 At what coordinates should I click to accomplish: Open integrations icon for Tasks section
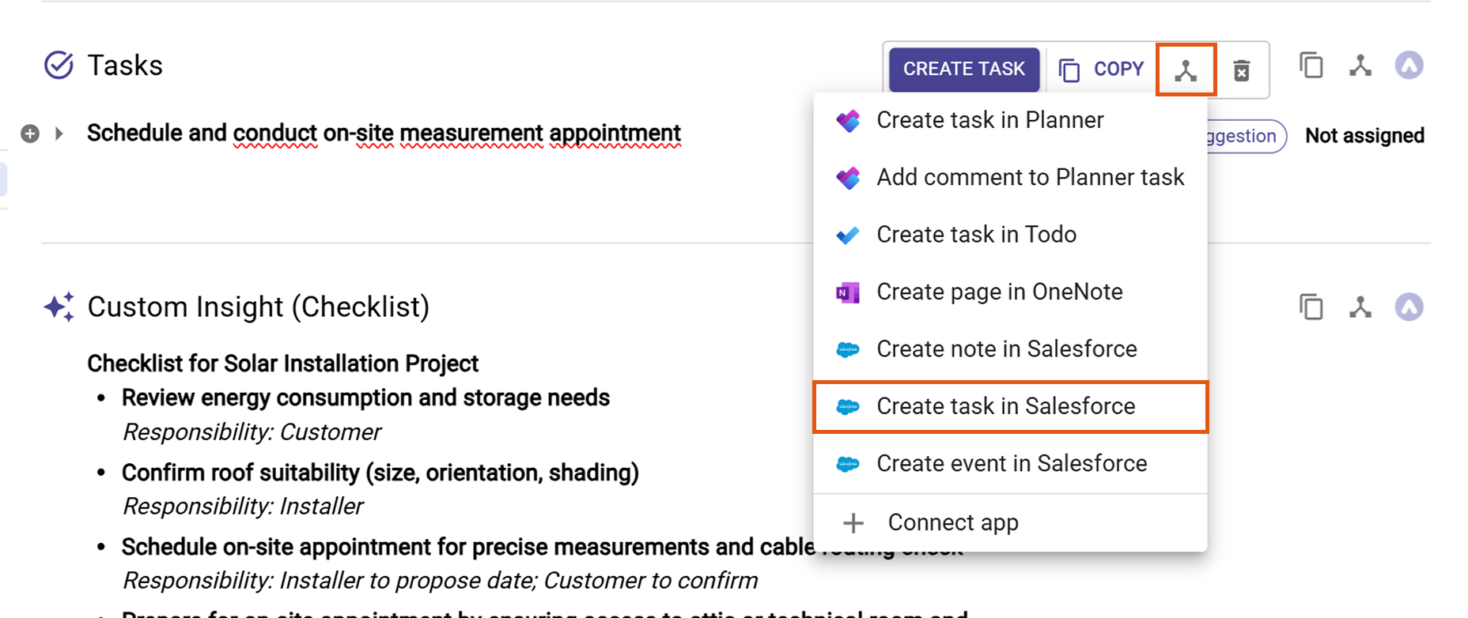point(1360,66)
